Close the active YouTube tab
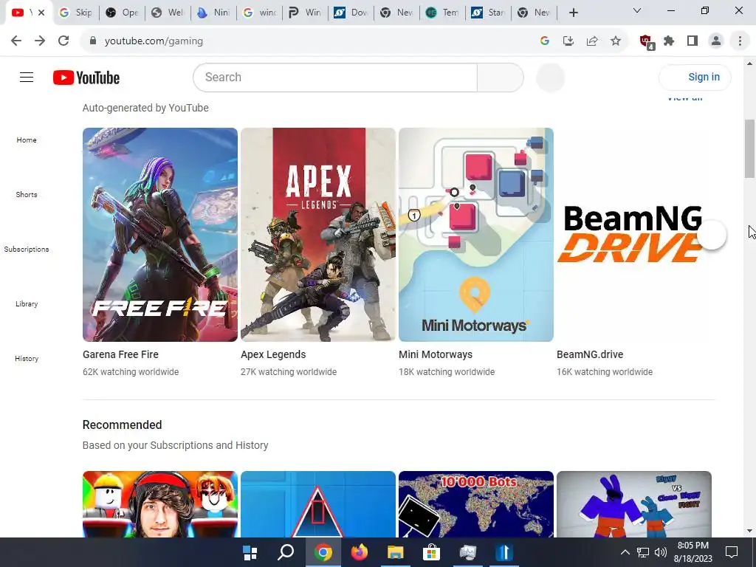756x567 pixels. [x=41, y=13]
